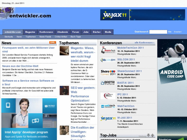
Task: Open the Silverlight article thumbnail
Action: [x=64, y=130]
